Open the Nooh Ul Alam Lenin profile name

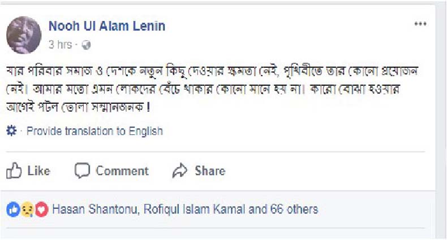[107, 26]
